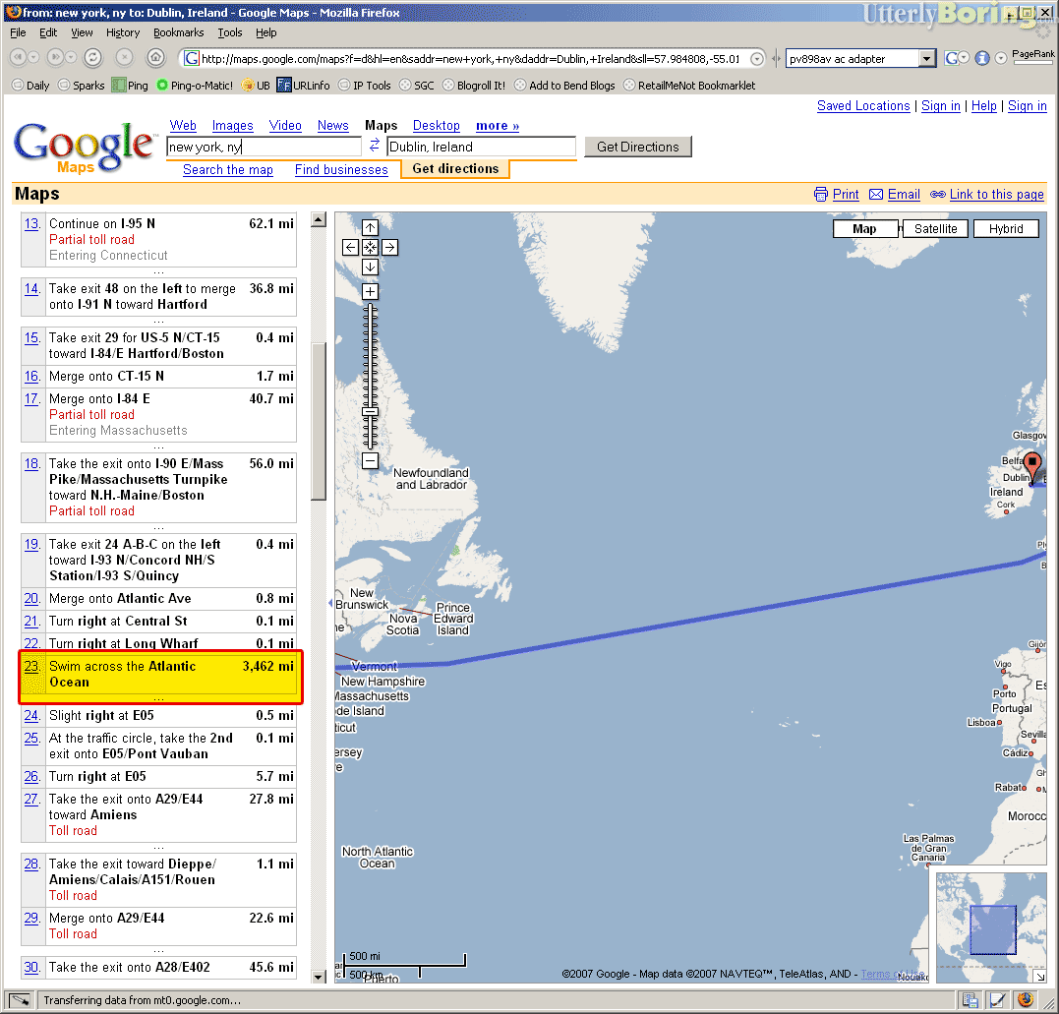The image size is (1059, 1014).
Task: Pan the map right with the arrow
Action: point(389,247)
